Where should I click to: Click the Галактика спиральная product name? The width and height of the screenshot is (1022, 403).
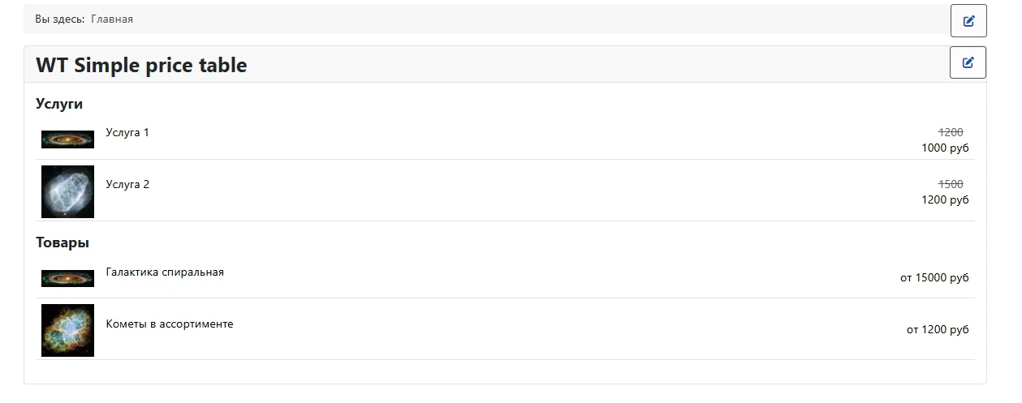[x=165, y=272]
